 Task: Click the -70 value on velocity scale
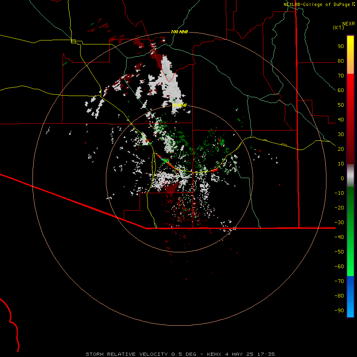point(339,281)
